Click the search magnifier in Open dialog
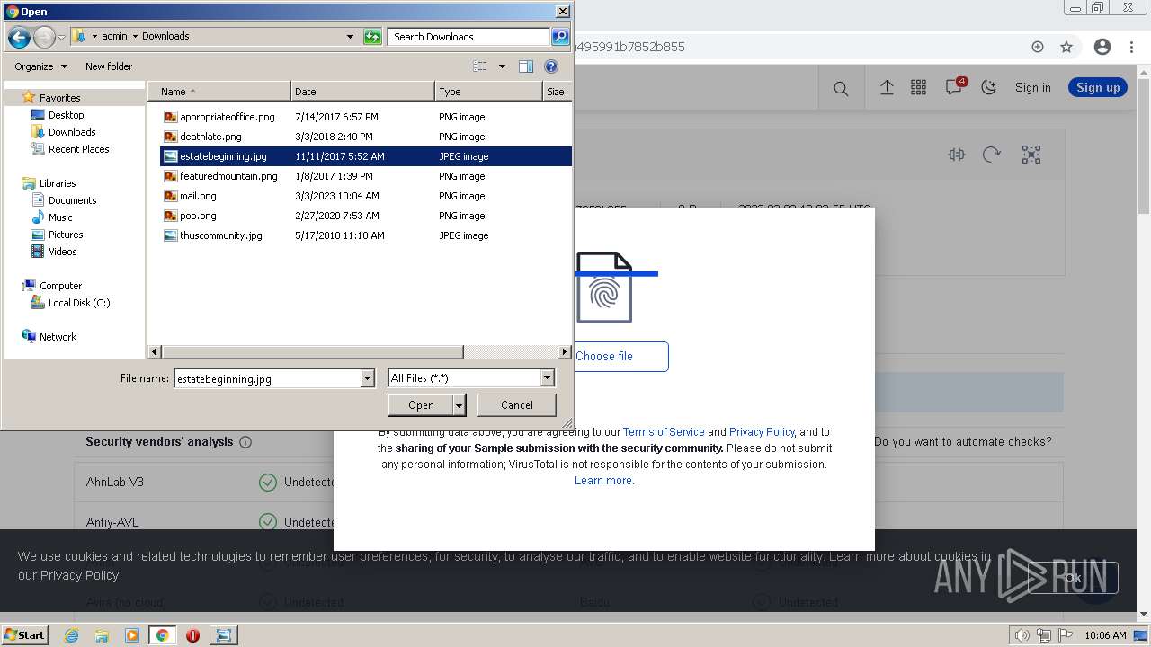The width and height of the screenshot is (1151, 647). (560, 37)
